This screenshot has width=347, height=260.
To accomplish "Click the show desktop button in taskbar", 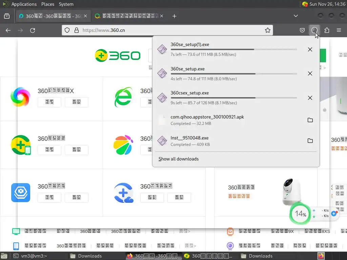I will click(4, 256).
